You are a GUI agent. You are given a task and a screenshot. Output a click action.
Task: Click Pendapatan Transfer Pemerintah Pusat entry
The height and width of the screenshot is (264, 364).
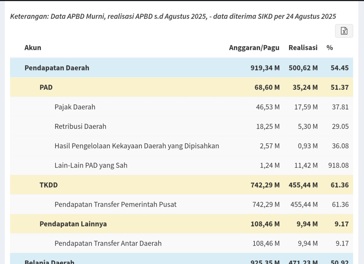(115, 205)
